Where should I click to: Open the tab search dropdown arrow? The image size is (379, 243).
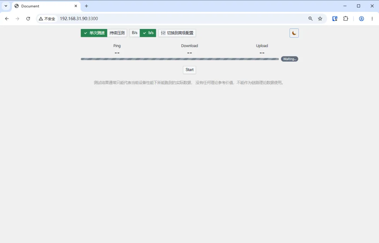pyautogui.click(x=6, y=6)
